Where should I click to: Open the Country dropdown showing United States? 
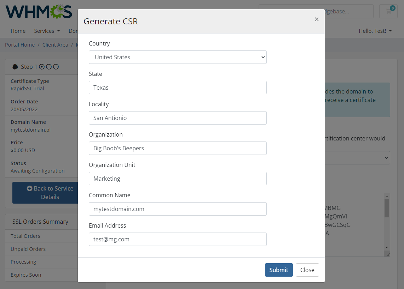[x=178, y=57]
